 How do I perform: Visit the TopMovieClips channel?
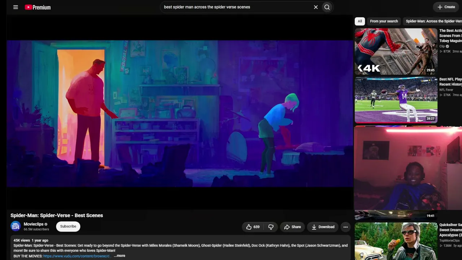click(x=449, y=240)
